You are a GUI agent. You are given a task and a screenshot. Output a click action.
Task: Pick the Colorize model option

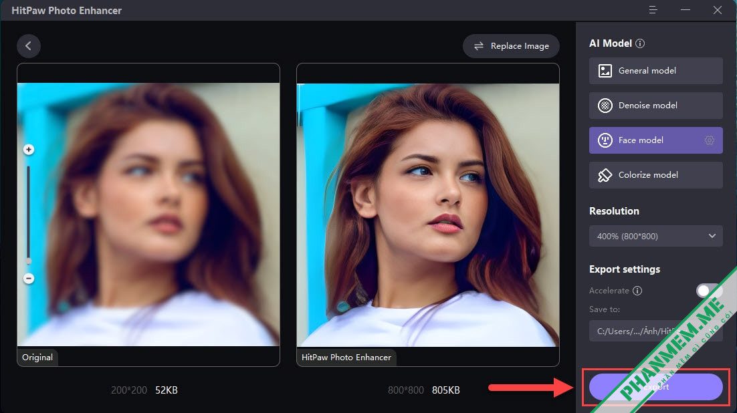655,175
